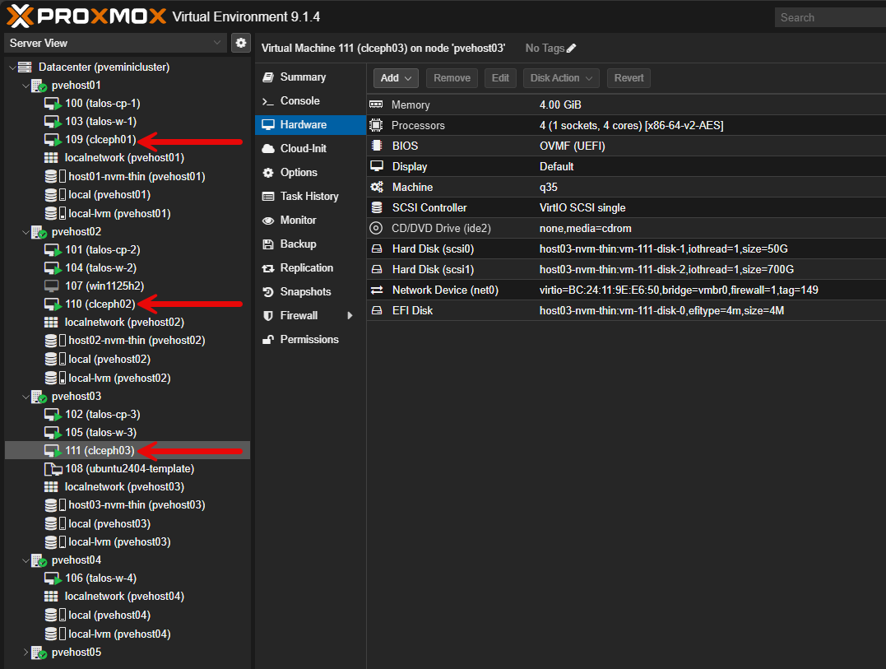Click the Remove button
The image size is (886, 669).
coord(452,78)
